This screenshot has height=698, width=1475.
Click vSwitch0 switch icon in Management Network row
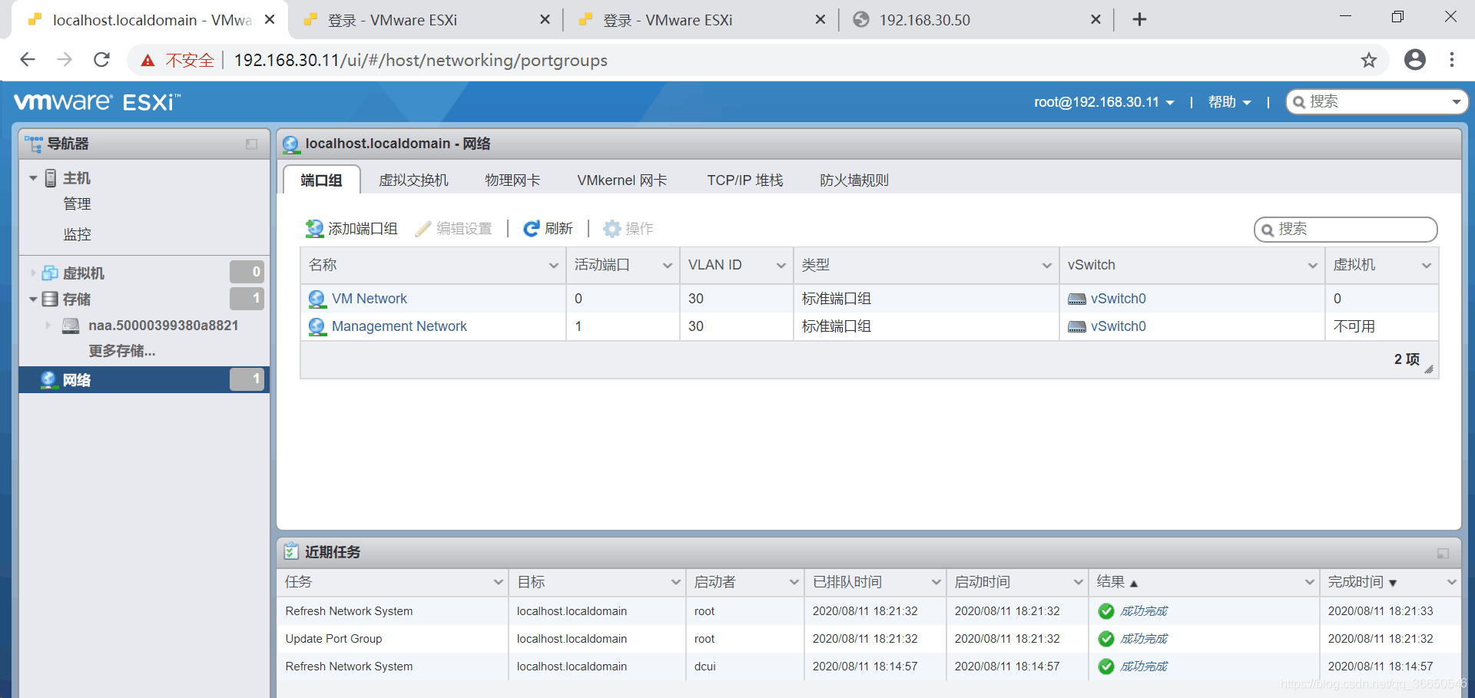pos(1077,326)
